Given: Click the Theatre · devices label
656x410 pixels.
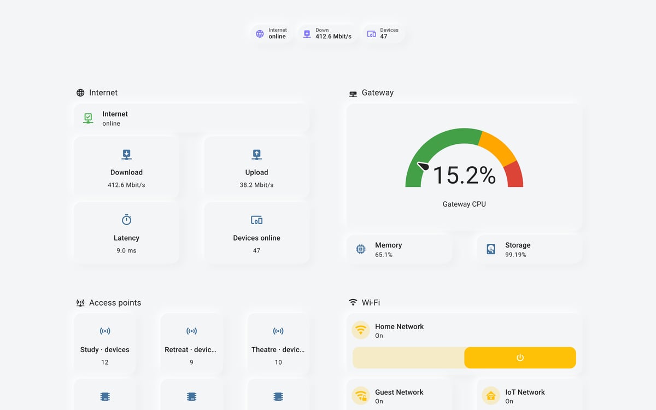Looking at the screenshot, I should pyautogui.click(x=278, y=349).
